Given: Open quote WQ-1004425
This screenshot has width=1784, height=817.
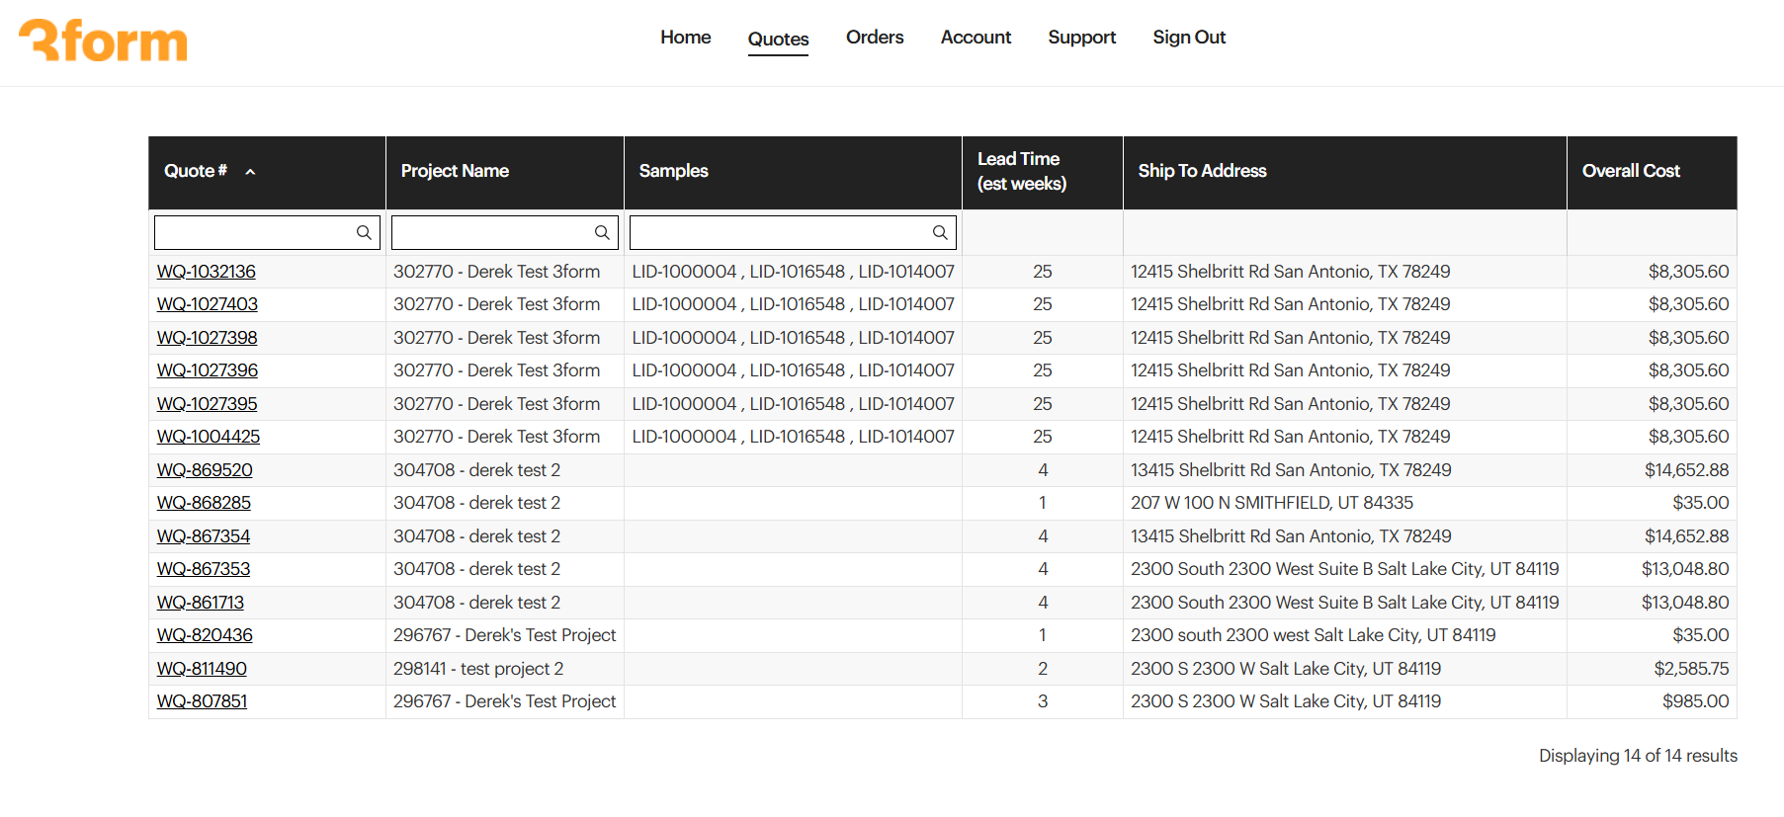Looking at the screenshot, I should pos(208,437).
